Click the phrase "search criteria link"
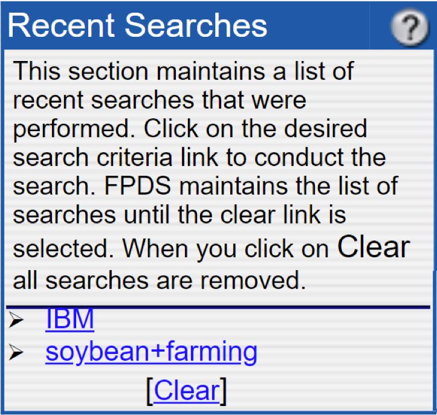This screenshot has width=437, height=415. coord(114,158)
